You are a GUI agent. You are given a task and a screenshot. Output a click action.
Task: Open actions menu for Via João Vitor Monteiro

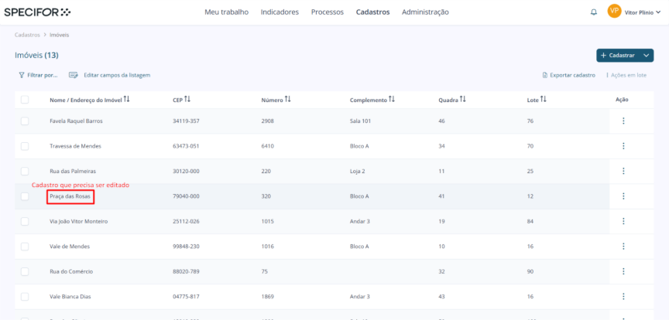623,222
